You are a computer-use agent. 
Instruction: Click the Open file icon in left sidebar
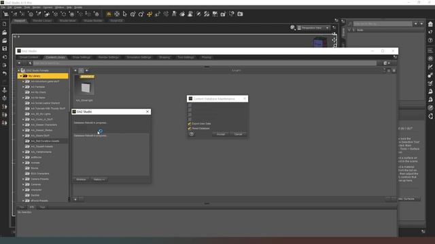(x=5, y=33)
